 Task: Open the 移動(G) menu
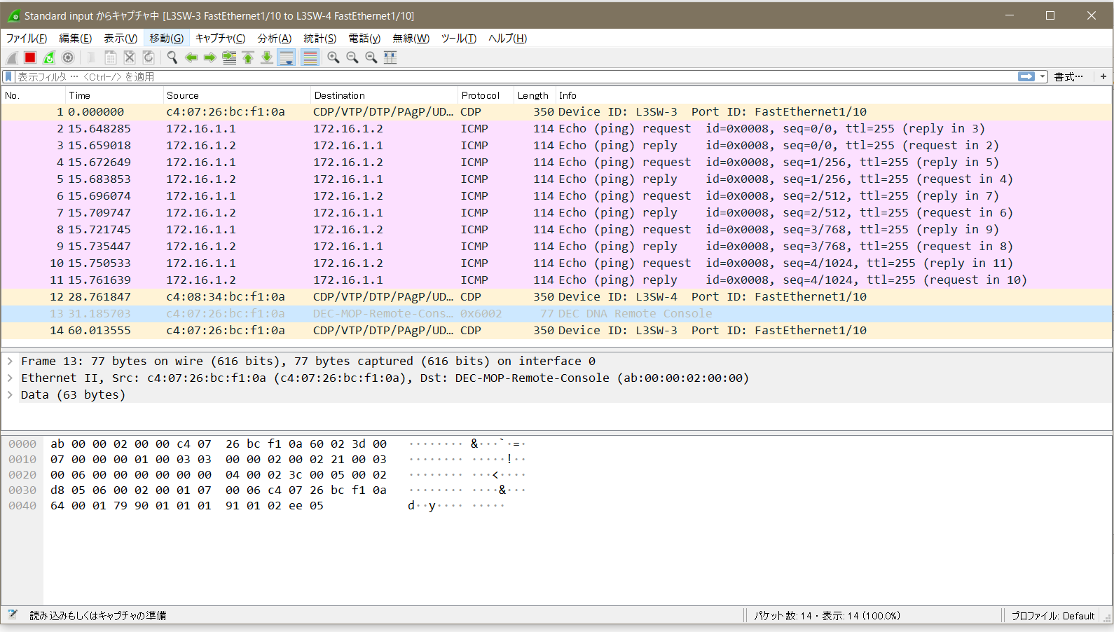(166, 39)
